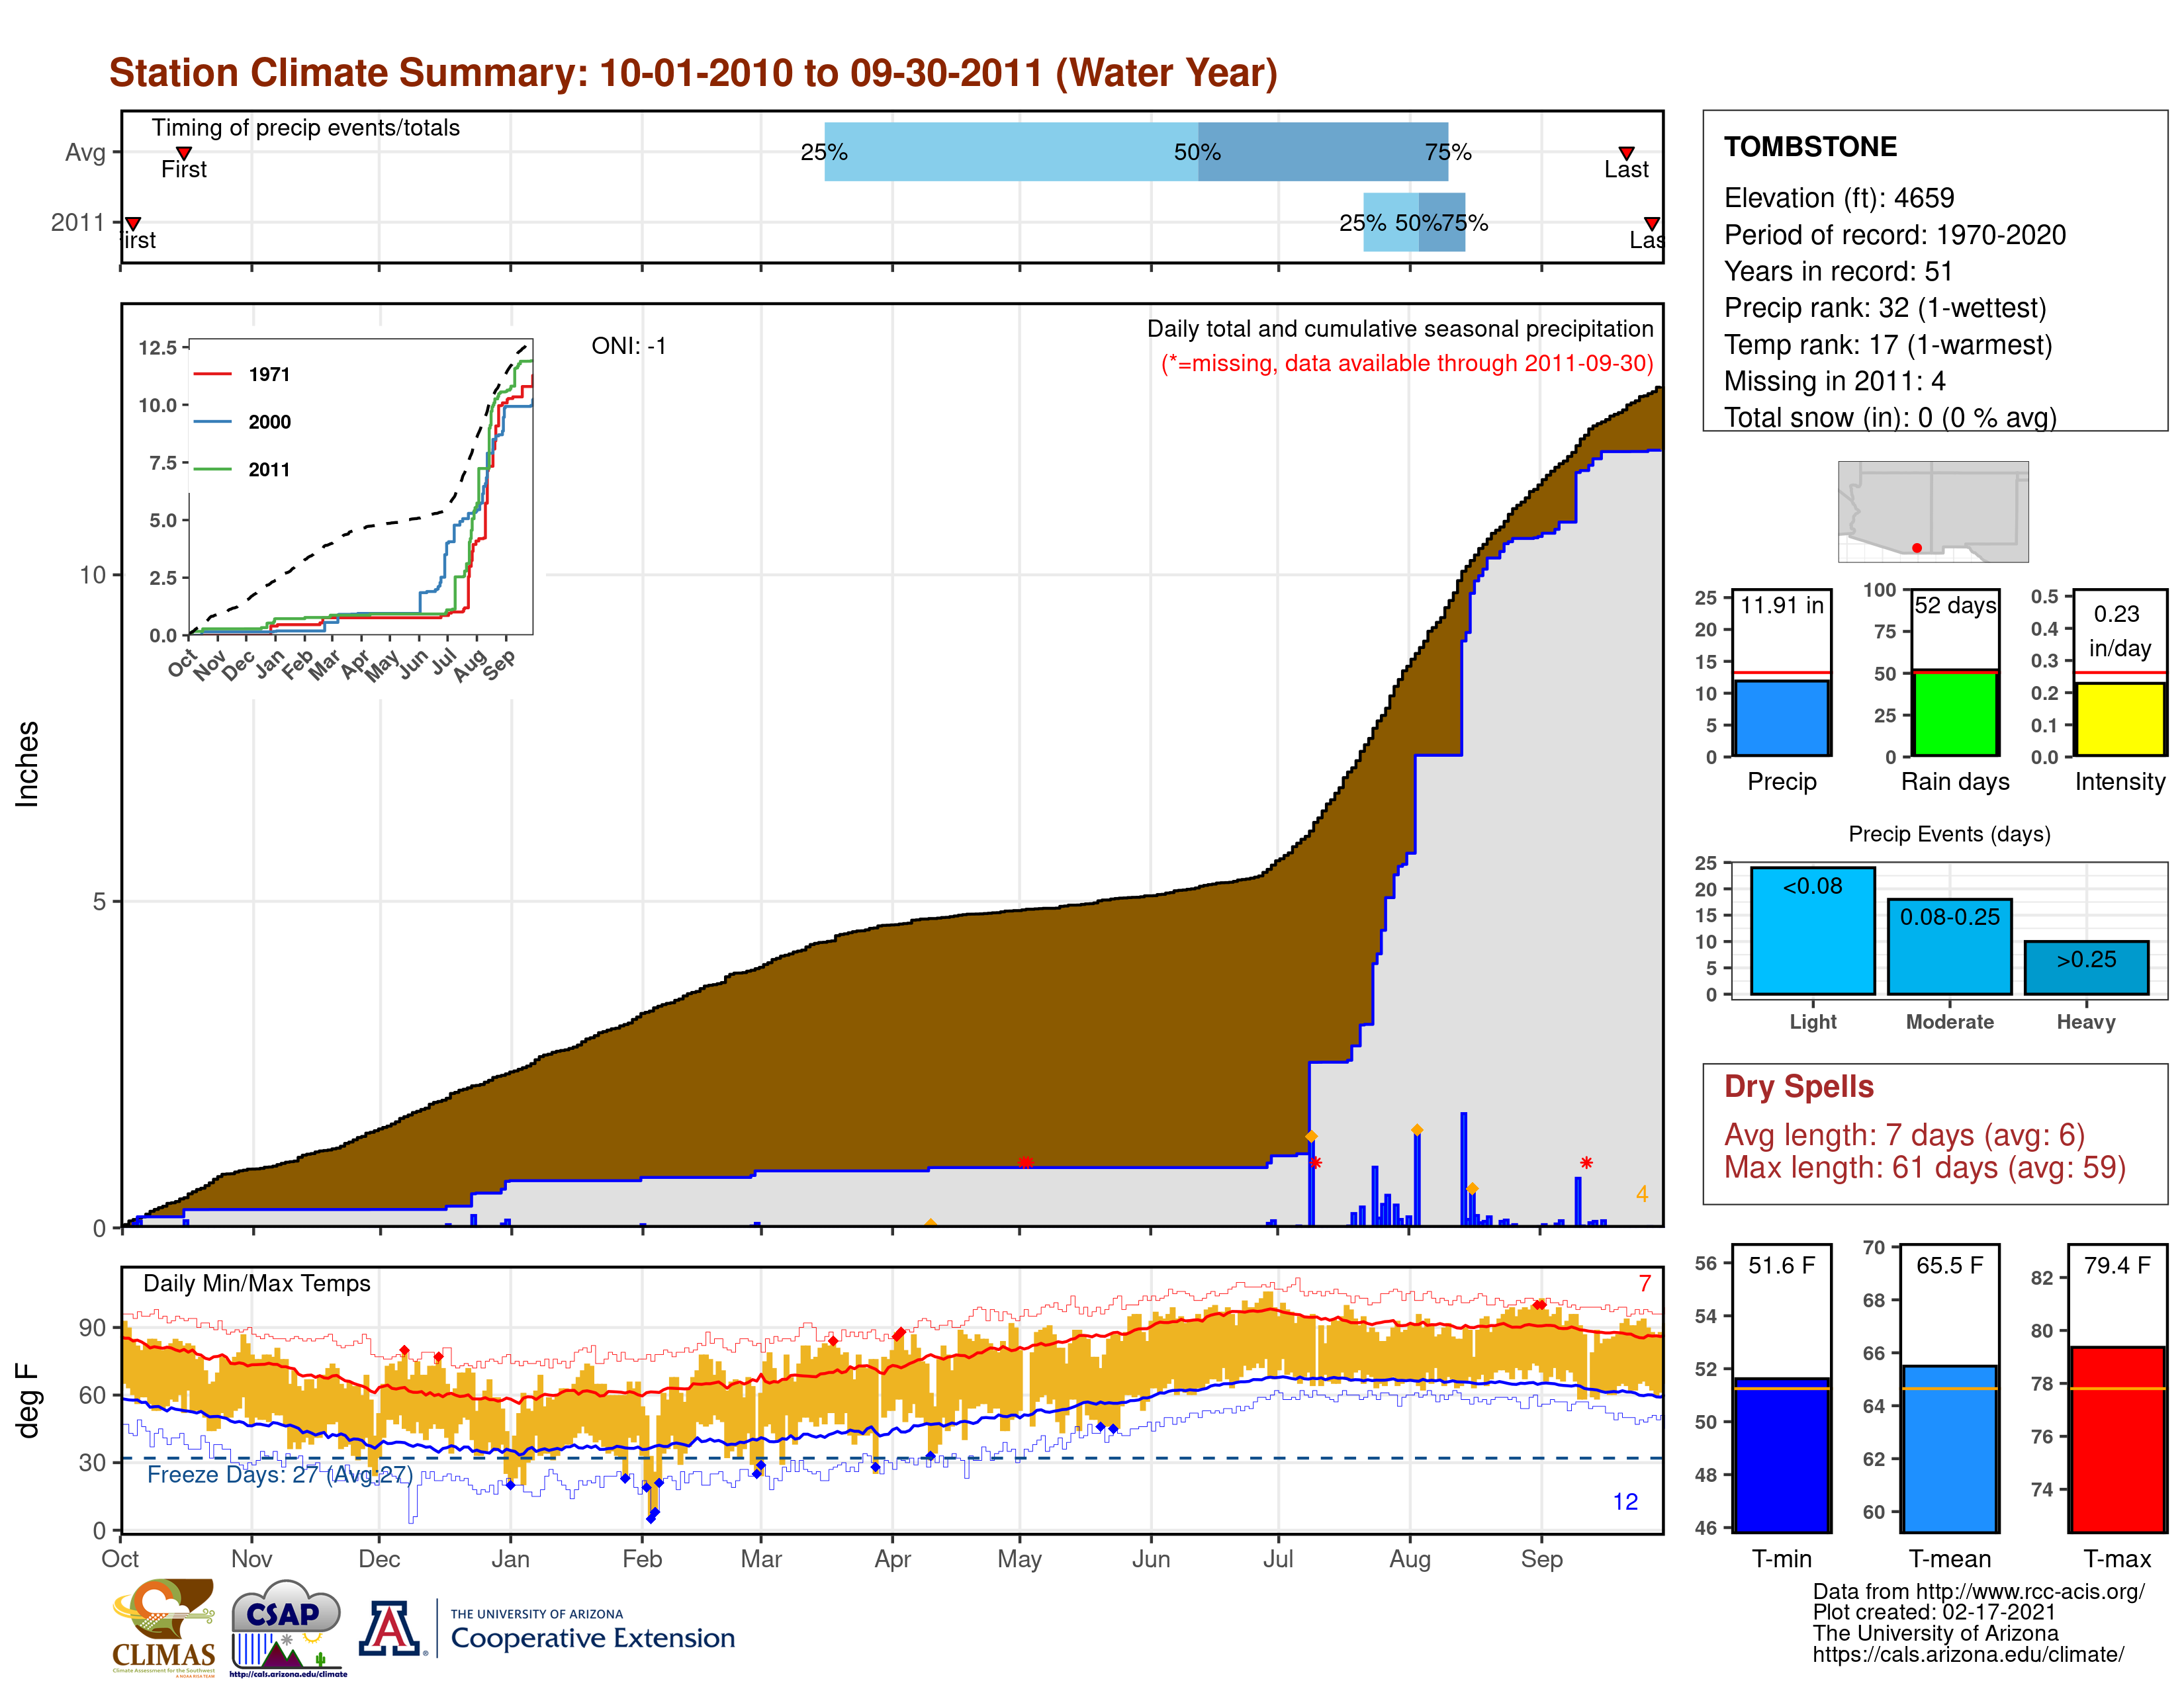This screenshot has height=1687, width=2184.
Task: Click the 'Daily Min/Max Temps' label
Action: pyautogui.click(x=257, y=1283)
